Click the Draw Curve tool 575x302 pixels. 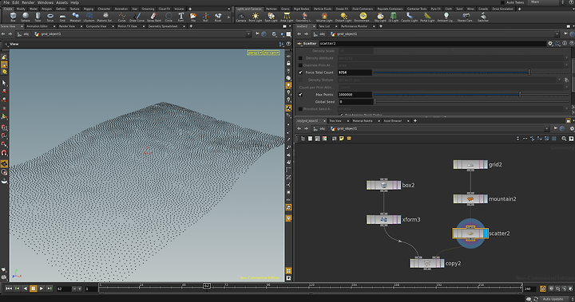click(137, 17)
